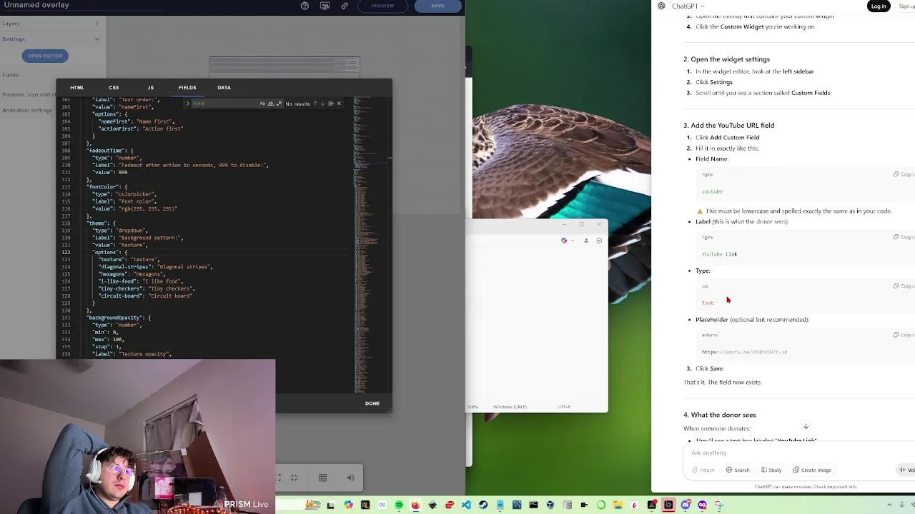Expand the Layers section
Screen dimensions: 915x514
click(53, 24)
